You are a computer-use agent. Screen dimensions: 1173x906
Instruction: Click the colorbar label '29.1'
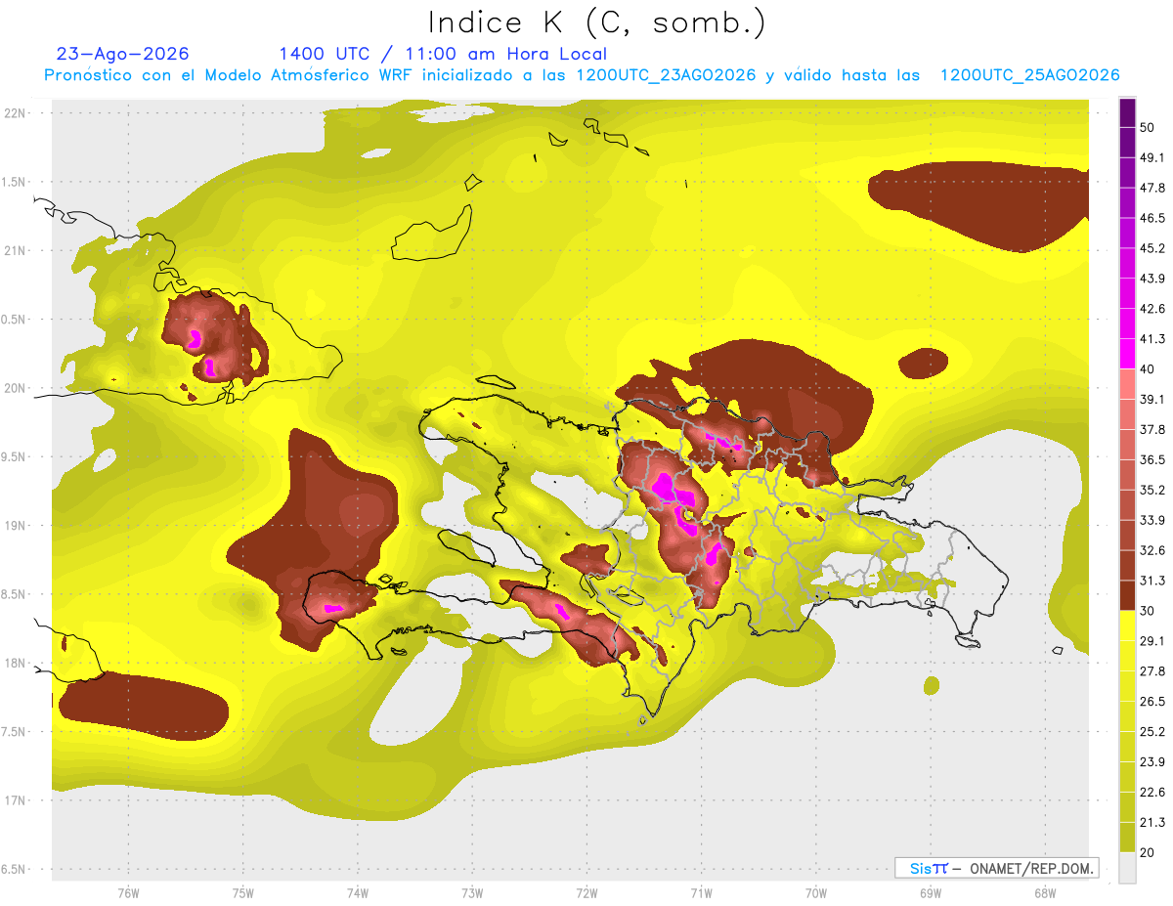(1152, 641)
